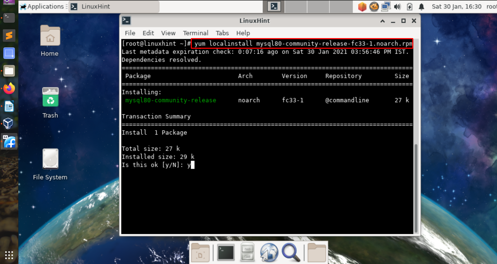This screenshot has width=497, height=264.
Task: Launch terminal from left dock
Action: point(9,18)
